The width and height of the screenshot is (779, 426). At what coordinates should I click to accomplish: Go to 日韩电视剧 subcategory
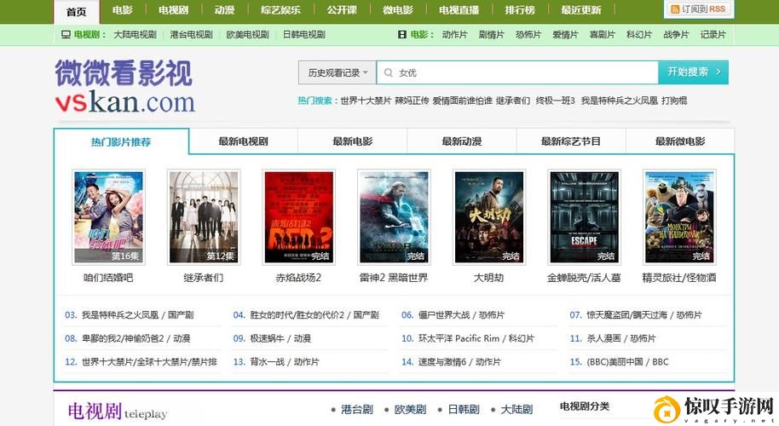pyautogui.click(x=304, y=35)
